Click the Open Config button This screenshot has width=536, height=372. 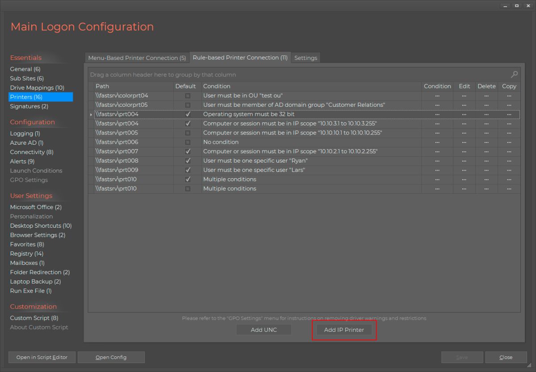click(x=111, y=357)
